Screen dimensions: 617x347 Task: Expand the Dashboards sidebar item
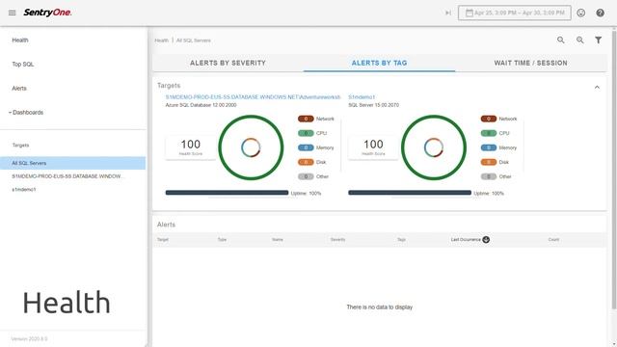click(26, 112)
